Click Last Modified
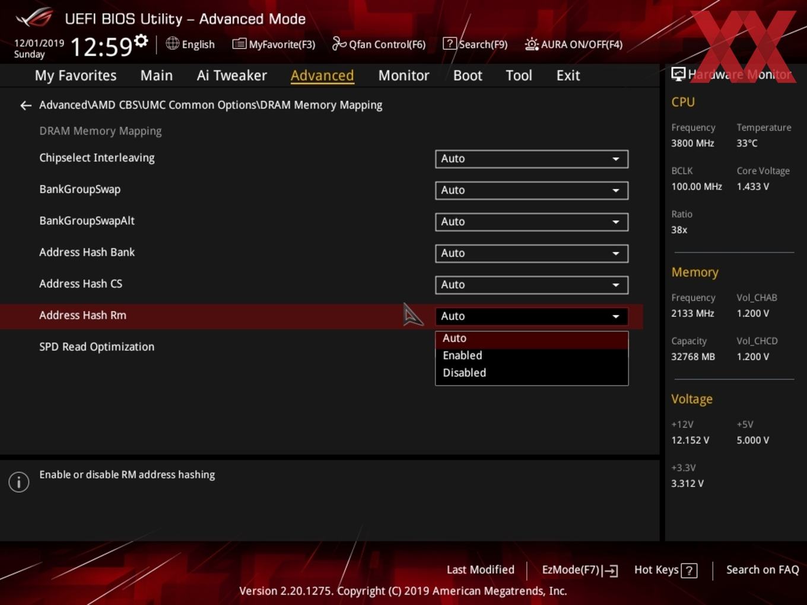The image size is (807, 605). click(481, 570)
